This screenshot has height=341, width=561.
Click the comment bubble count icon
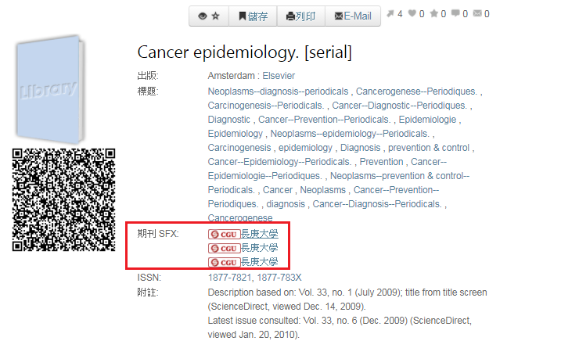455,13
